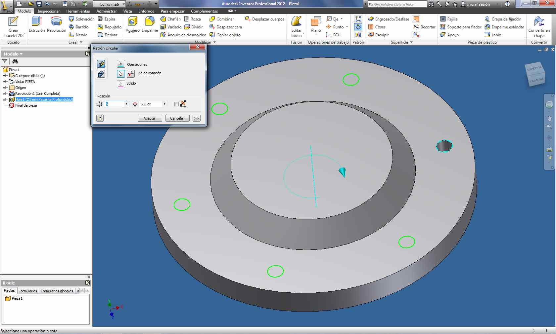
Task: Activate the Operaciones selection arrow
Action: (x=121, y=63)
